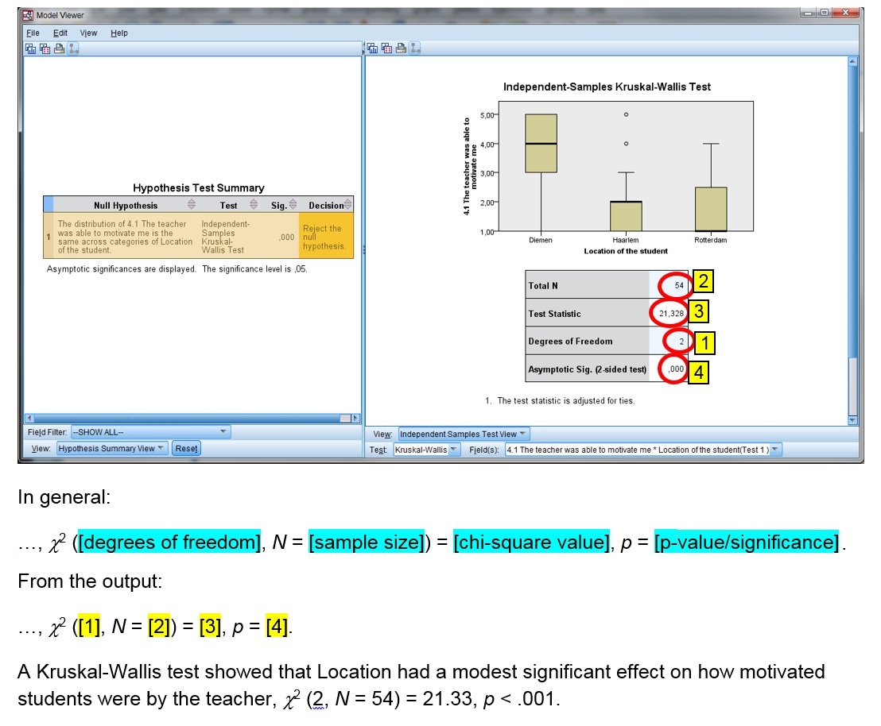Open the Help menu
The height and width of the screenshot is (726, 881).
pos(119,33)
